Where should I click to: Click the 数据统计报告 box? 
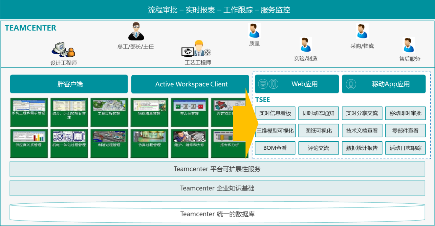click(x=362, y=148)
